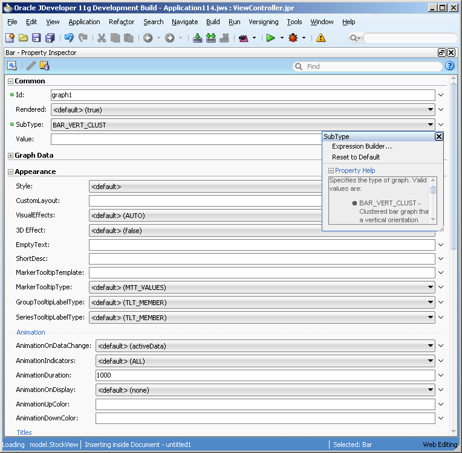Open the Navigate menu
Image resolution: width=462 pixels, height=453 pixels.
(185, 22)
